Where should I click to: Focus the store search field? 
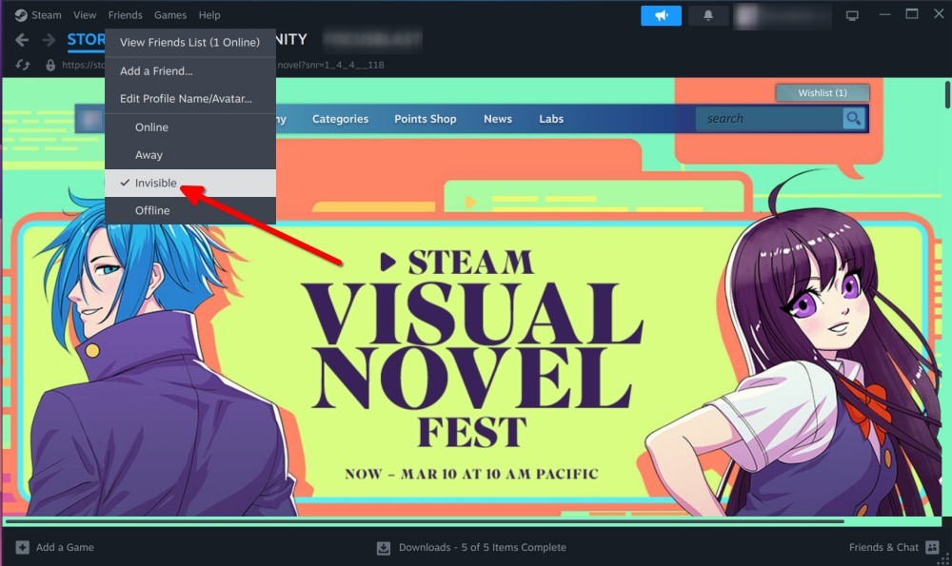click(x=769, y=119)
